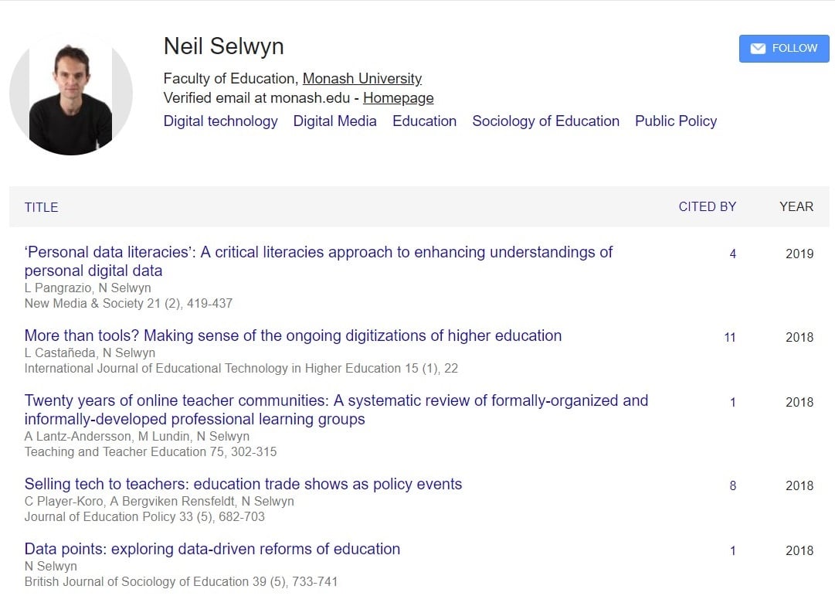Select the Digital technology research interest
Viewport: 835px width, 596px height.
[x=220, y=121]
